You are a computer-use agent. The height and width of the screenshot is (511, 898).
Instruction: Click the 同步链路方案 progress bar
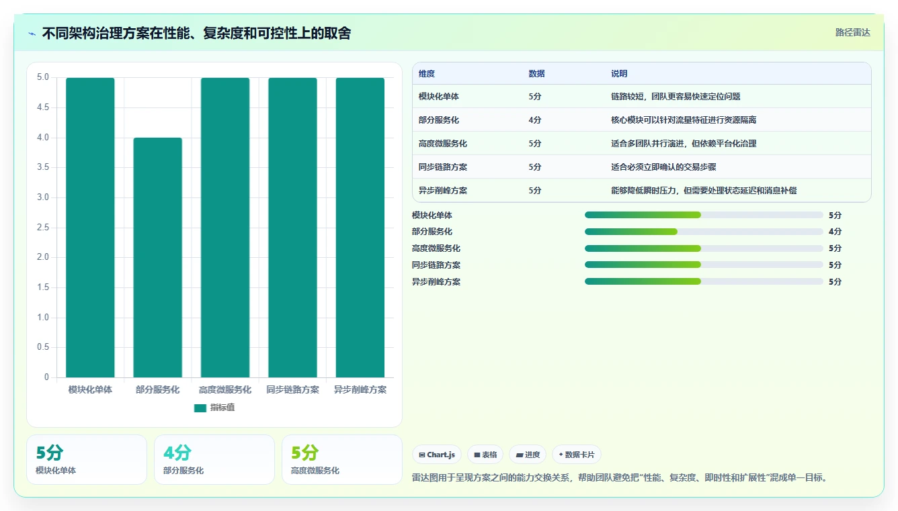[x=704, y=265]
